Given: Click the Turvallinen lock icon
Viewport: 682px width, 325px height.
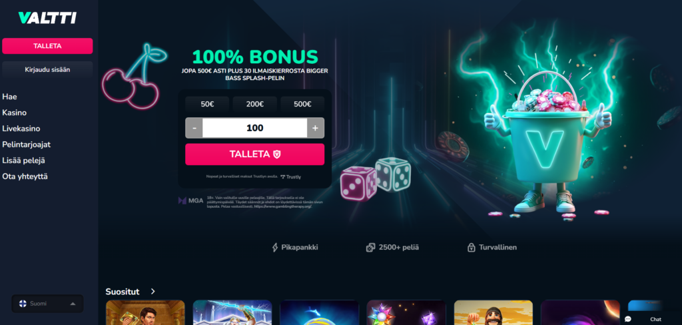Looking at the screenshot, I should (471, 248).
